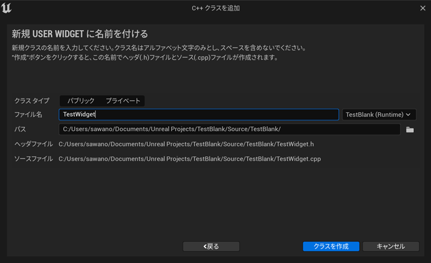The height and width of the screenshot is (263, 431).
Task: Switch class type to プライベート
Action: tap(123, 101)
